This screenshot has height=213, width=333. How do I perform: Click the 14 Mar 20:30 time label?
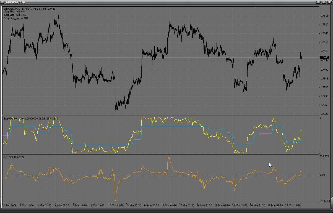pyautogui.click(x=151, y=206)
